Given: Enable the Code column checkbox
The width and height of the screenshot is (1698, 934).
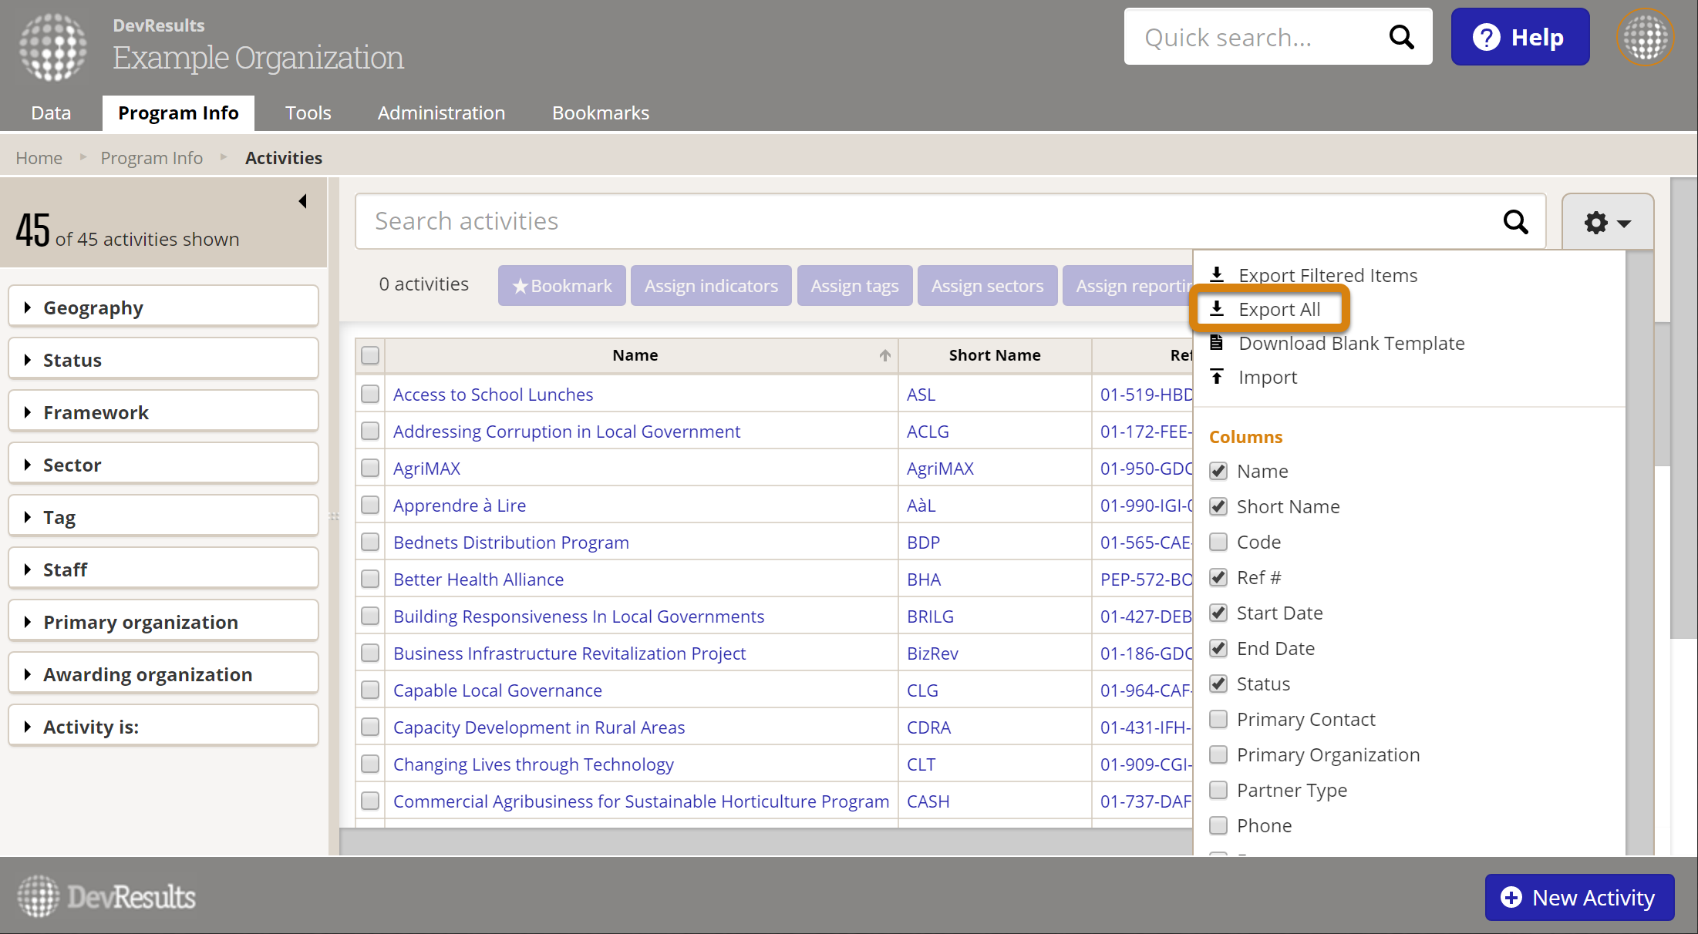Looking at the screenshot, I should [x=1218, y=542].
